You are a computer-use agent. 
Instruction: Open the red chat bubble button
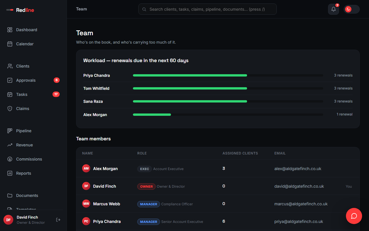(x=354, y=216)
